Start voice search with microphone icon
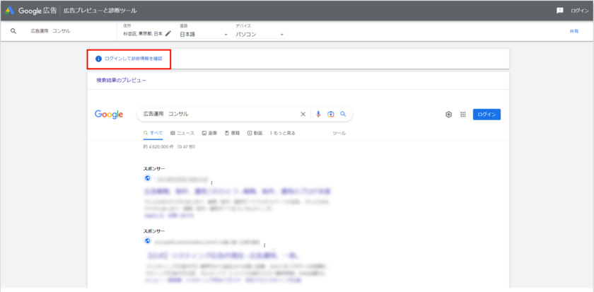This screenshot has height=292, width=594. point(318,114)
